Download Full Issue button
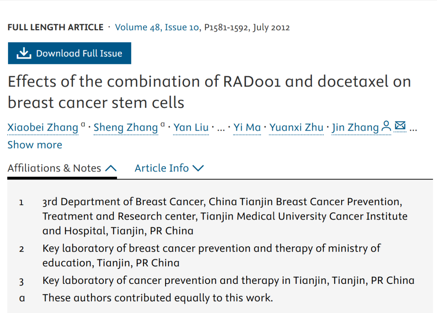Viewport: 437px width, 313px height. (70, 53)
